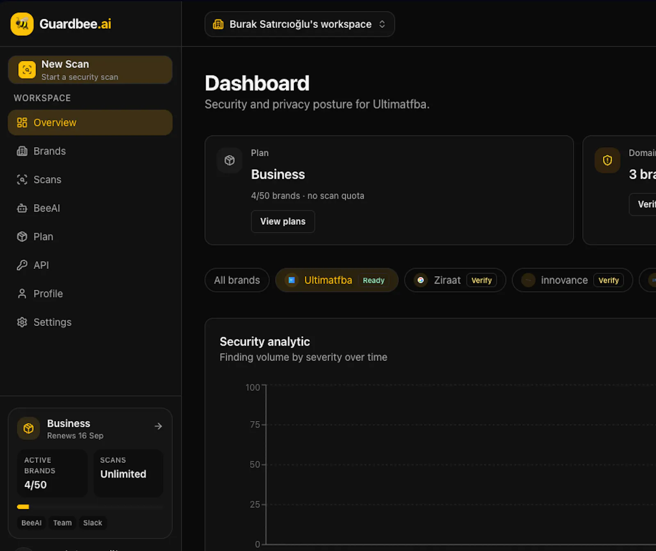Viewport: 656px width, 551px height.
Task: Open the Overview page
Action: pyautogui.click(x=90, y=123)
